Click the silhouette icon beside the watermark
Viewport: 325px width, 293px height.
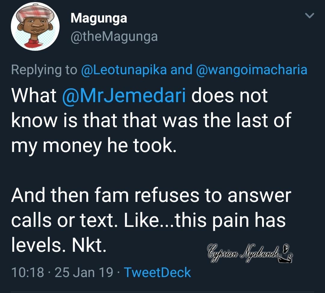[286, 251]
